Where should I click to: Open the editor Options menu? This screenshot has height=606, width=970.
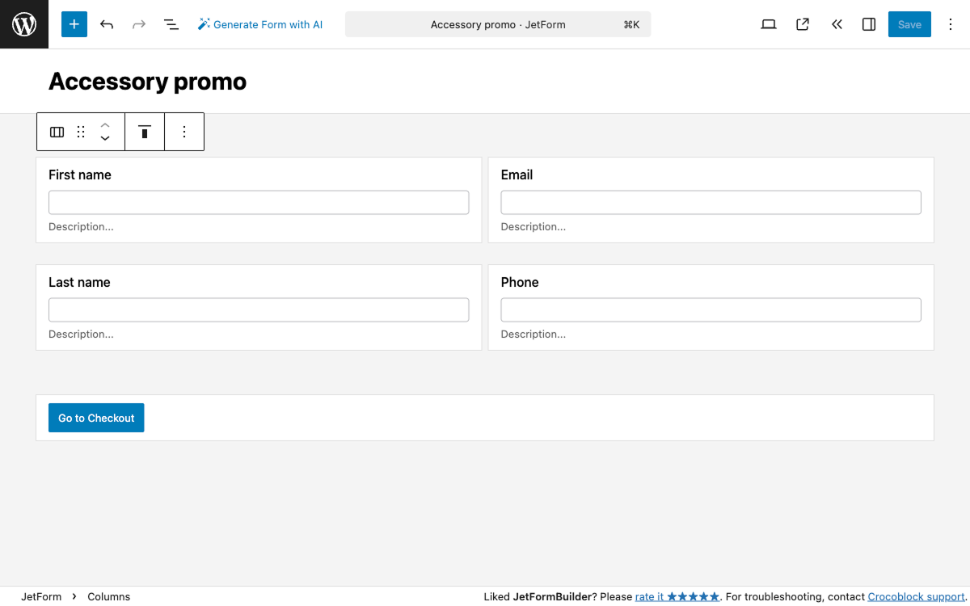point(951,24)
